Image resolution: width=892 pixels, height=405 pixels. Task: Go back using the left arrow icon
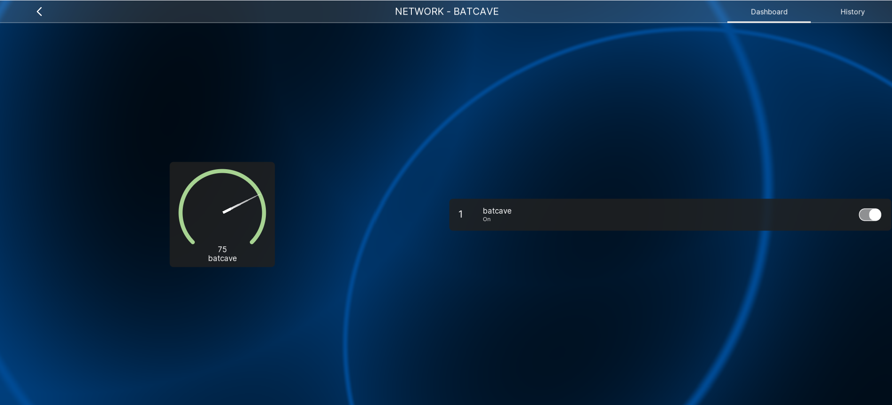pos(39,12)
